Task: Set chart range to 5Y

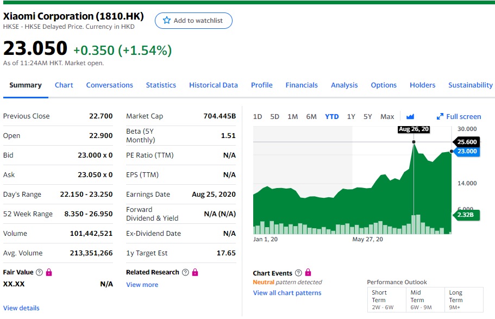Action: click(x=368, y=116)
